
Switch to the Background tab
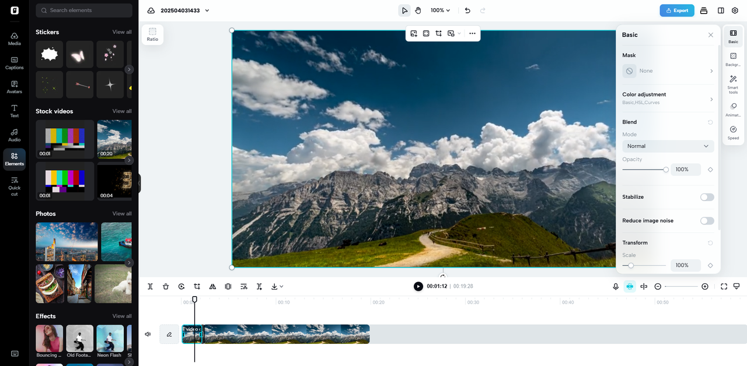click(x=734, y=59)
